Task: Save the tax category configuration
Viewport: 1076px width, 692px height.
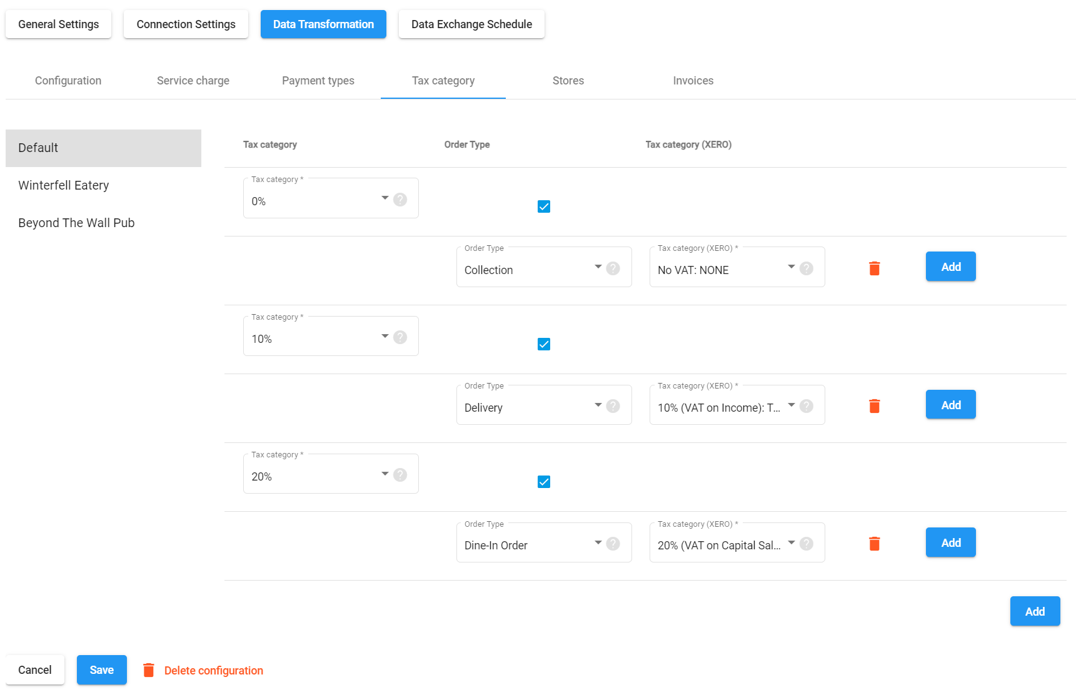Action: [x=101, y=670]
